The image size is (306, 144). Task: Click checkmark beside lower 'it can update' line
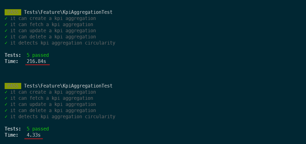(x=6, y=104)
